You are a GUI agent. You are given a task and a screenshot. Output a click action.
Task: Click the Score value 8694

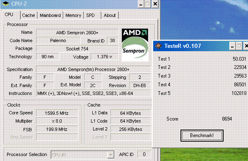[227, 119]
